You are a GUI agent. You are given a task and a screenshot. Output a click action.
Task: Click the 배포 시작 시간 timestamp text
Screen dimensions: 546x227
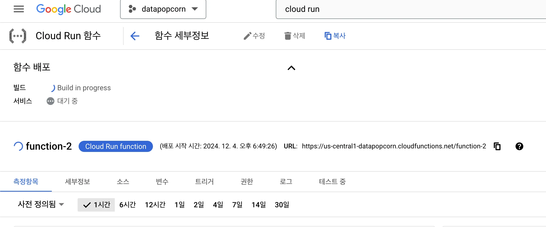pos(218,146)
